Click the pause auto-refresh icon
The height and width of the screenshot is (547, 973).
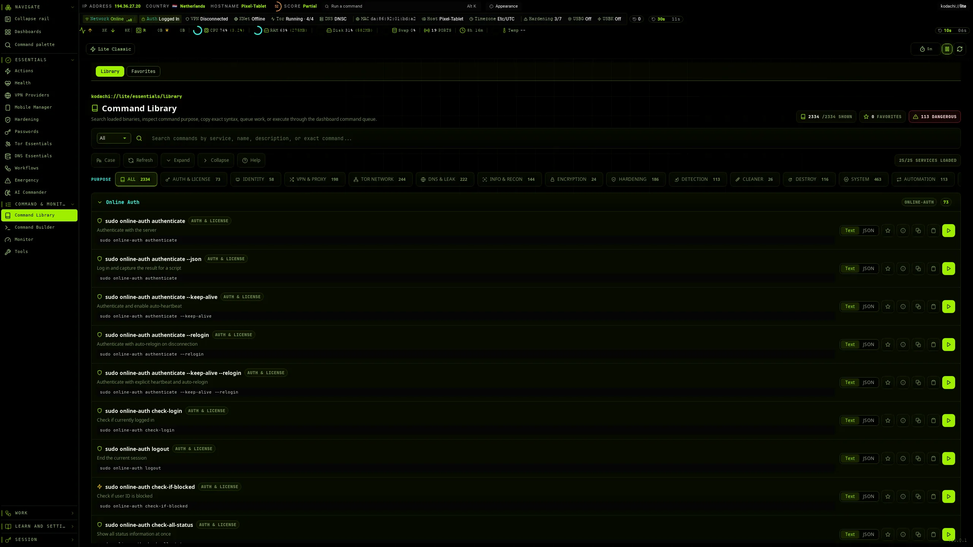click(x=947, y=49)
